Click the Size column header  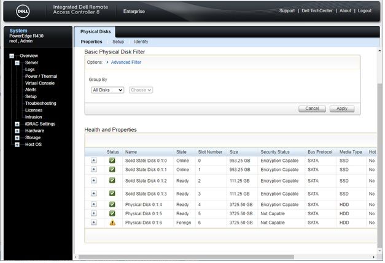coord(233,152)
